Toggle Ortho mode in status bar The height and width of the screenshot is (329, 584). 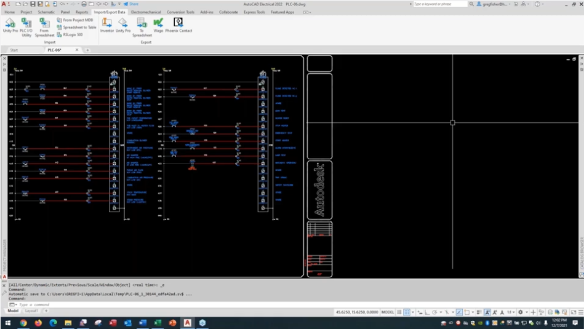coord(427,312)
